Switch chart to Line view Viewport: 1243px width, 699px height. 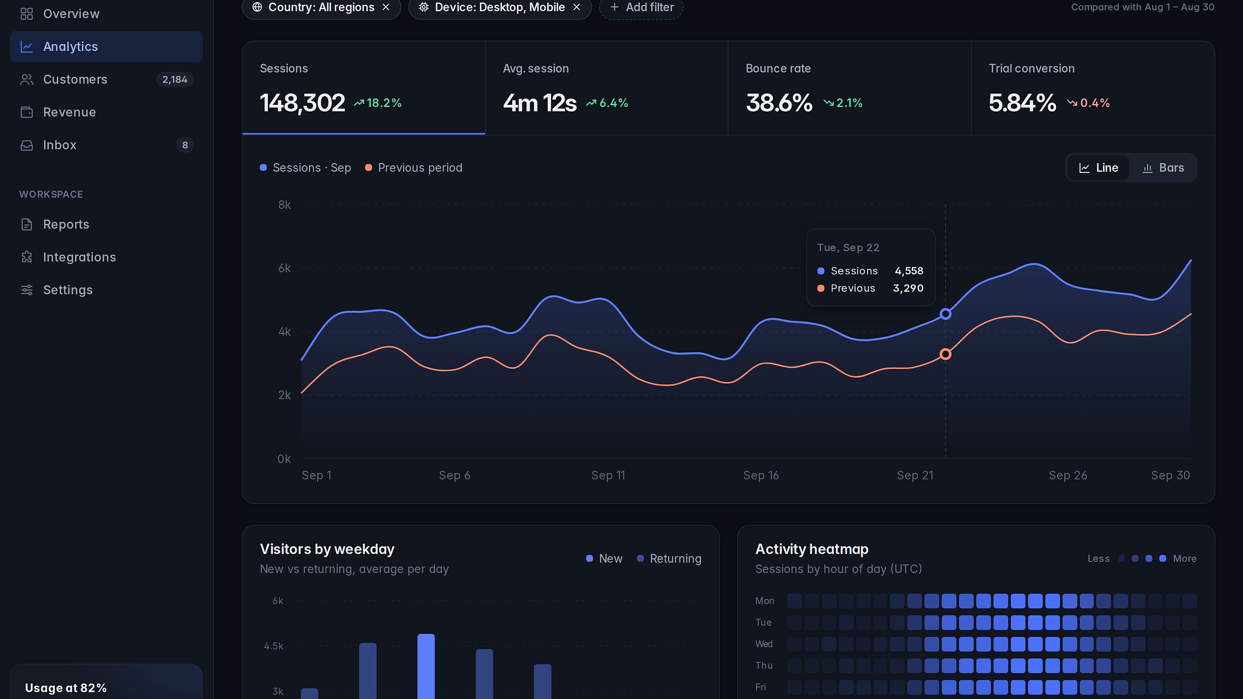[1099, 168]
